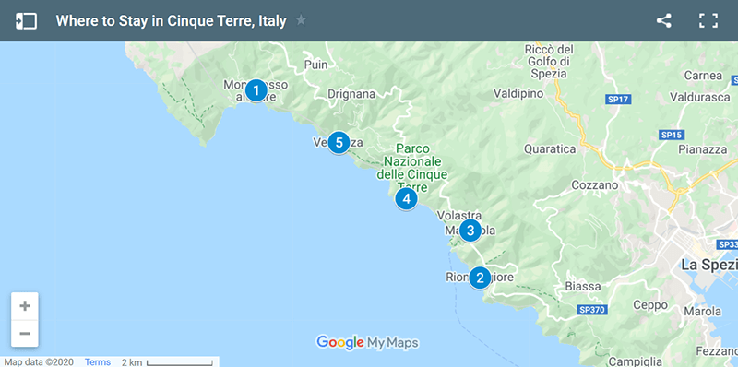Share the map via share icon
The width and height of the screenshot is (738, 367).
pos(663,20)
